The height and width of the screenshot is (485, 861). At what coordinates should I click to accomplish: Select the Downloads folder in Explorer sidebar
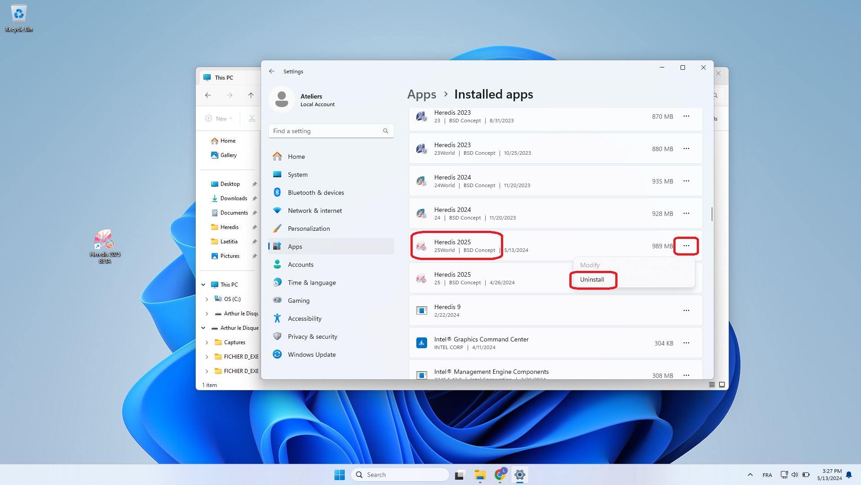[233, 198]
